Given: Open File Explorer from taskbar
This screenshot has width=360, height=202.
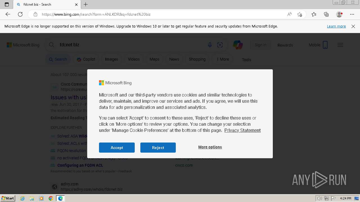Looking at the screenshot, I should coord(32,198).
